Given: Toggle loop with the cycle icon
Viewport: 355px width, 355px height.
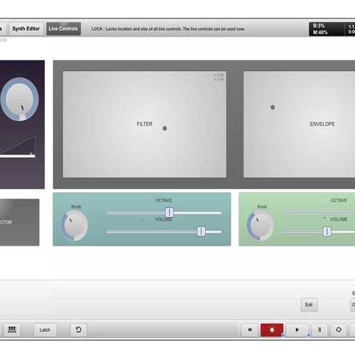Looking at the screenshot, I should tap(339, 329).
